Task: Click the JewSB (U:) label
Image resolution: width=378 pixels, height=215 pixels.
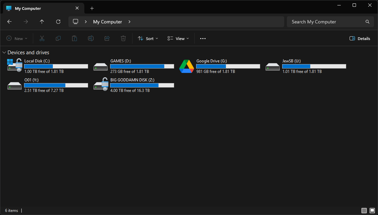Action: coord(291,61)
